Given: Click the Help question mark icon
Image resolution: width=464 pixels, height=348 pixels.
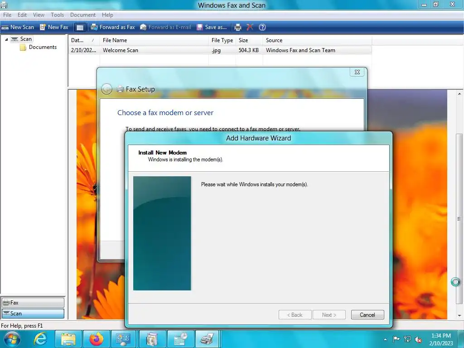Looking at the screenshot, I should pyautogui.click(x=262, y=27).
